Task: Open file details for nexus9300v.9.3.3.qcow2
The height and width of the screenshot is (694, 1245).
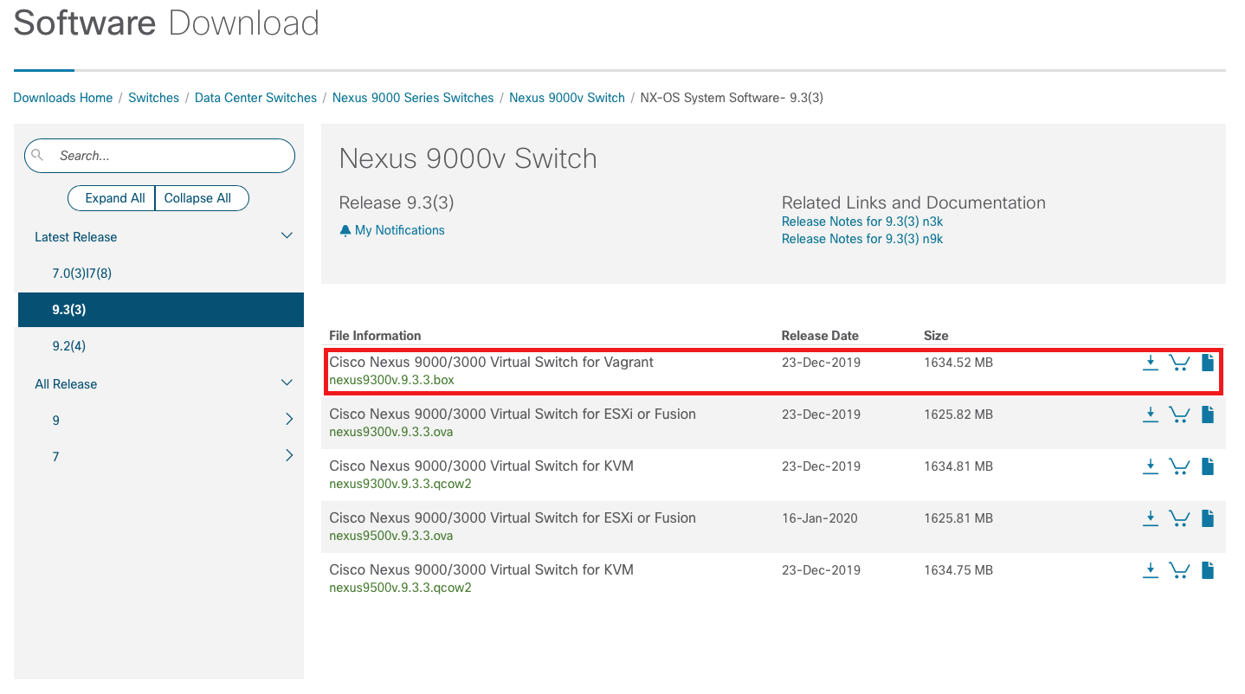Action: pyautogui.click(x=1208, y=467)
